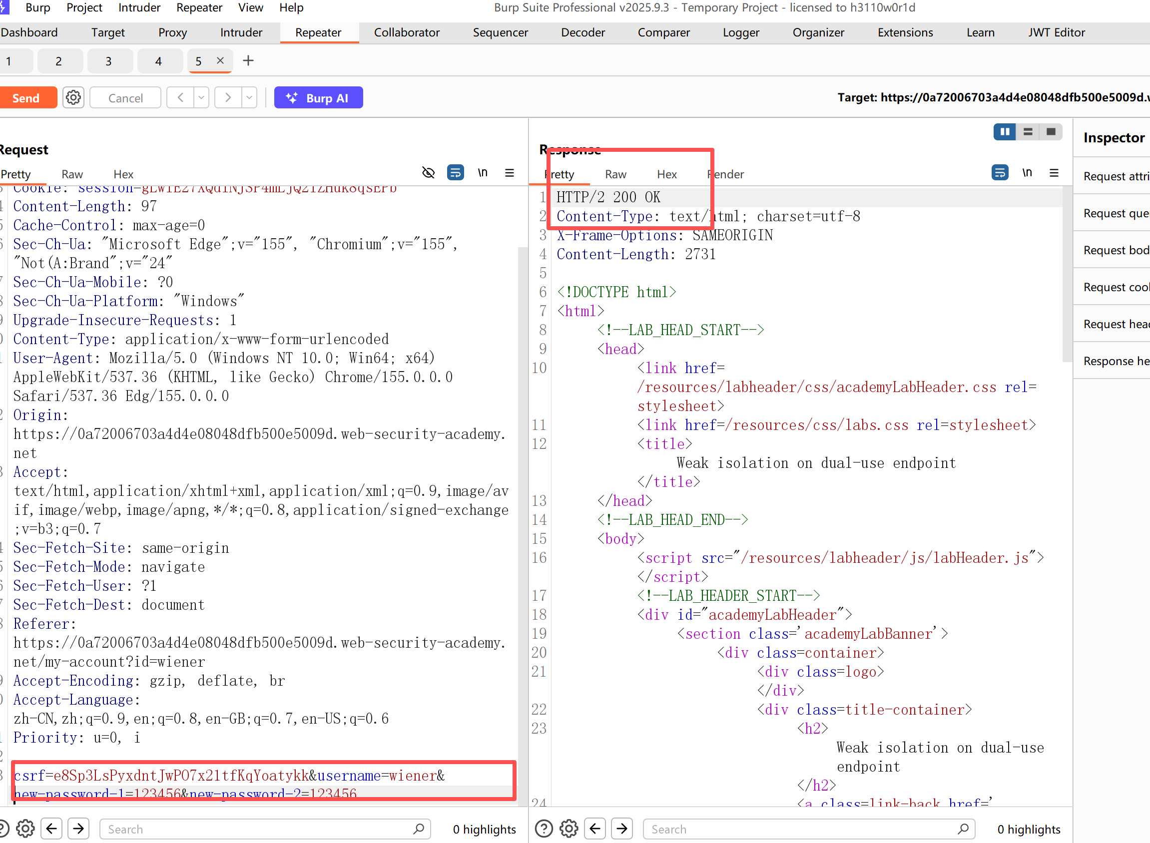The image size is (1150, 843).
Task: Select top-bottom split layout
Action: pos(1028,132)
